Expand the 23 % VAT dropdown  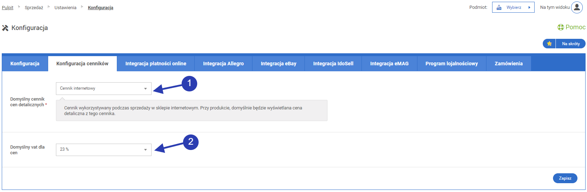145,150
